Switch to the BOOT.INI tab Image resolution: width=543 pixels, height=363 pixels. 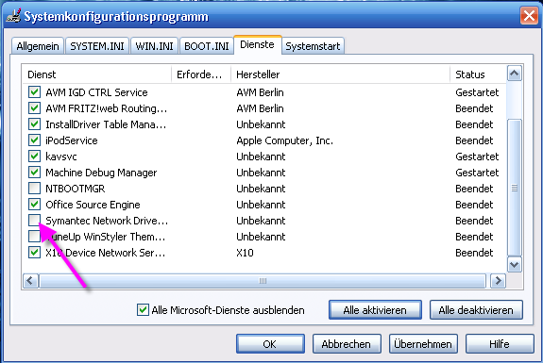click(x=207, y=46)
